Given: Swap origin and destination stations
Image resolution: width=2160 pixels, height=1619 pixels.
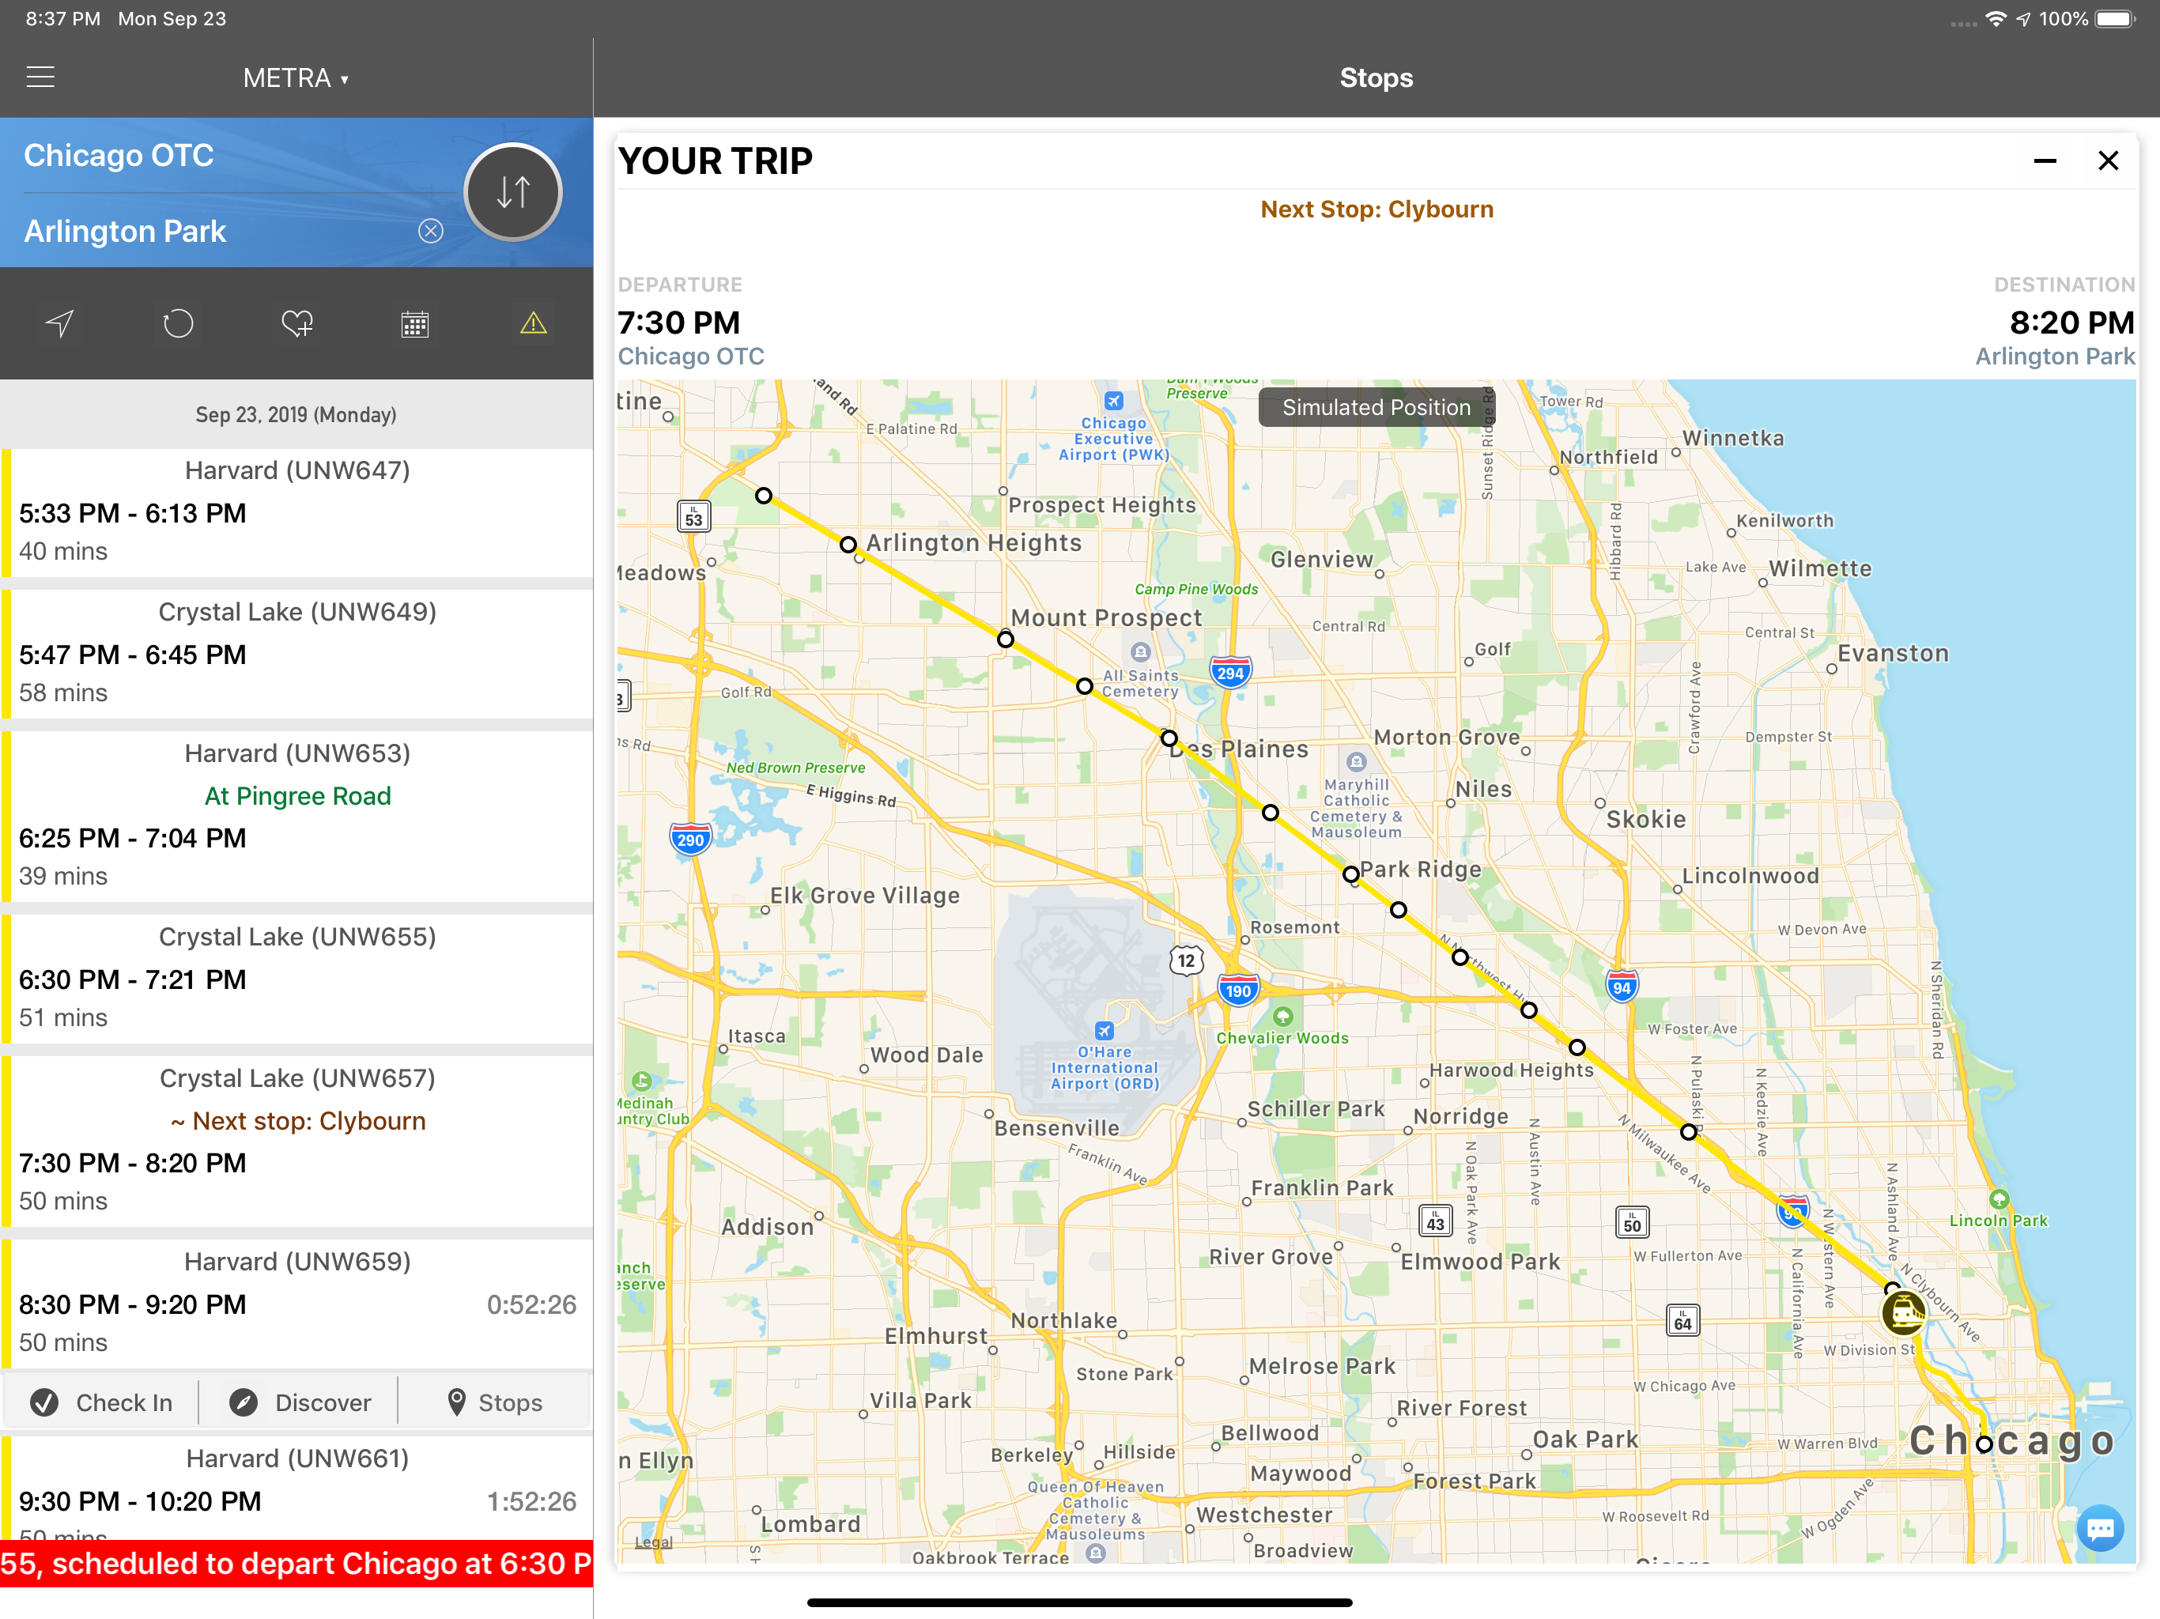Looking at the screenshot, I should pyautogui.click(x=512, y=192).
